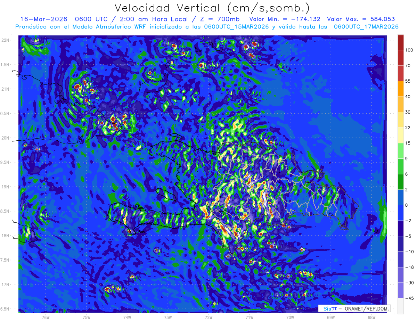This screenshot has width=417, height=322.
Task: Click the '18N' latitude axis label
Action: 6,236
